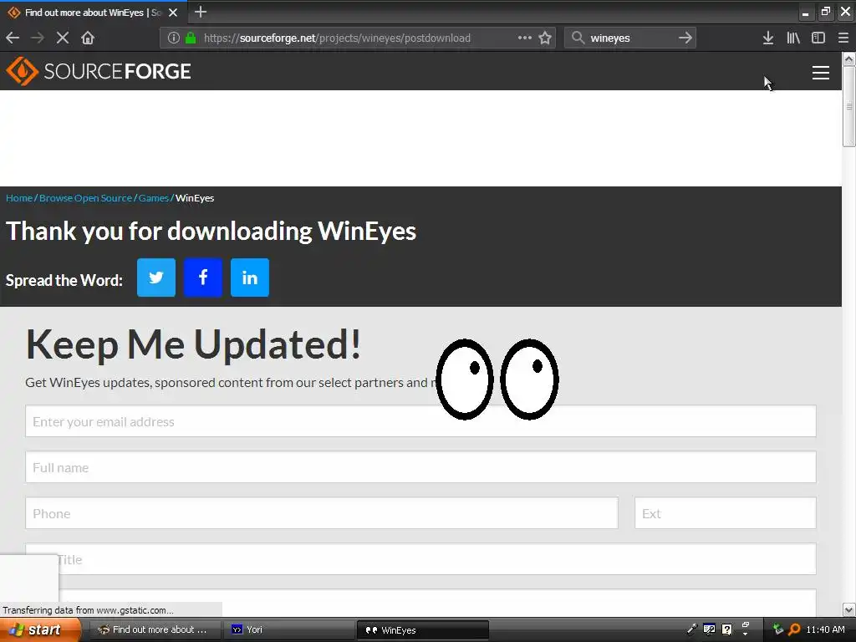856x642 pixels.
Task: Open the Games breadcrumb link
Action: click(x=154, y=198)
